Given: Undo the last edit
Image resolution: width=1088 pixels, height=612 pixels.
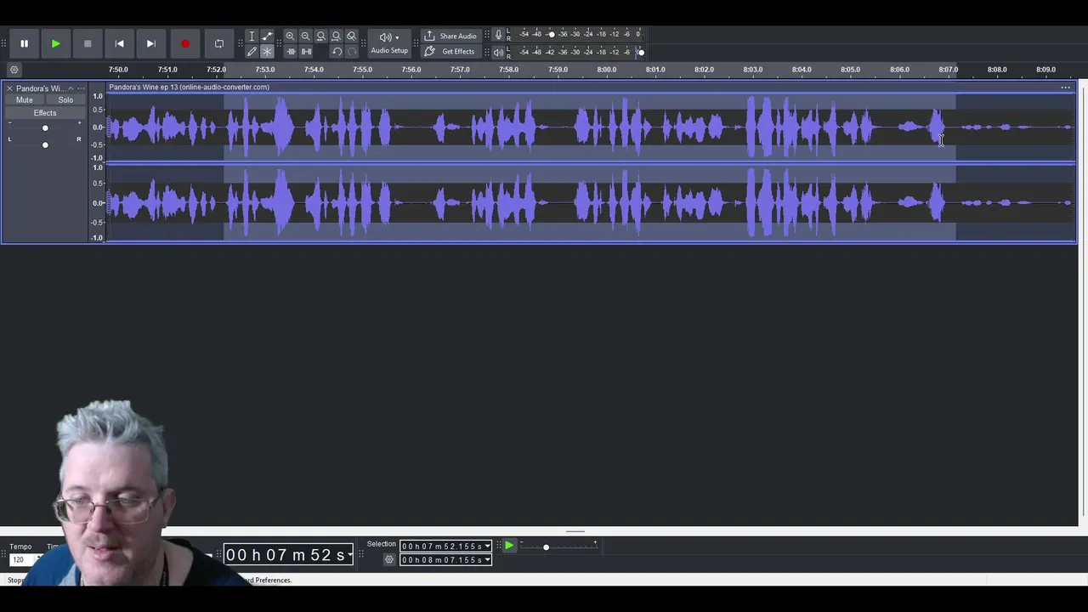Looking at the screenshot, I should pos(337,52).
